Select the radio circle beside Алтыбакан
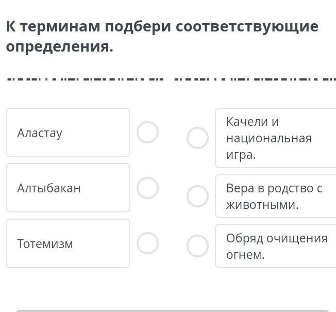 [147, 188]
